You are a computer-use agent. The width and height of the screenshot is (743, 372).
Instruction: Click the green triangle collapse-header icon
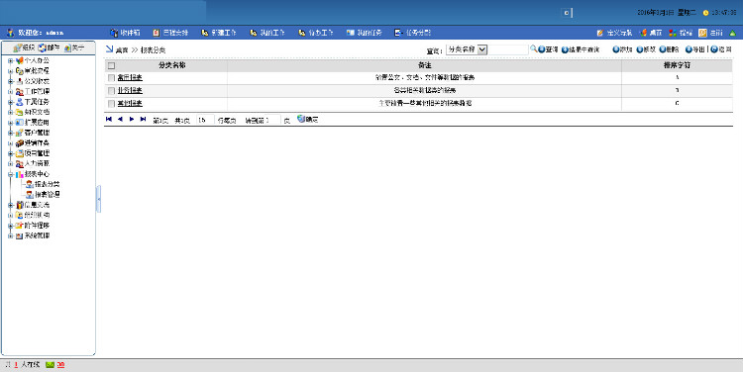coord(732,33)
